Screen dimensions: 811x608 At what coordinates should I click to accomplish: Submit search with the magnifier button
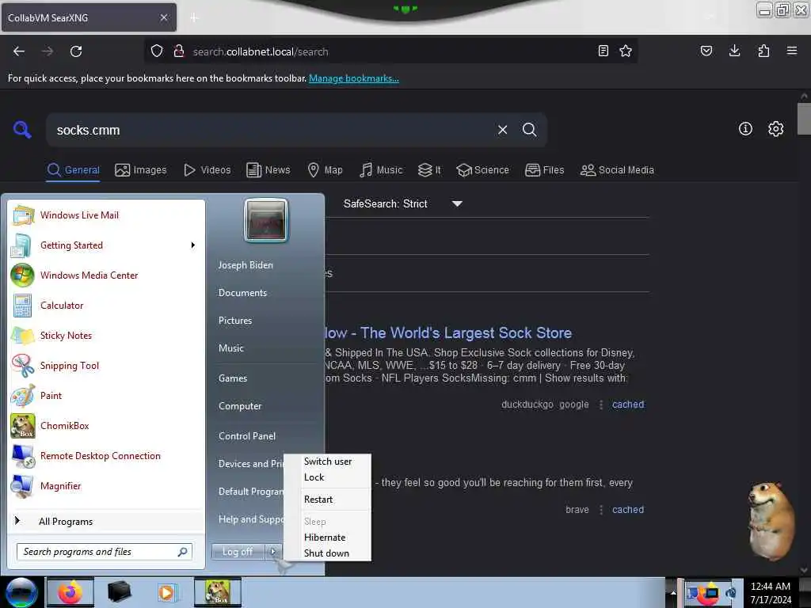(529, 130)
